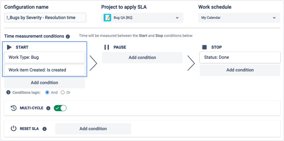Select the Or conditions logic radio
Image resolution: width=284 pixels, height=141 pixels.
[63, 92]
